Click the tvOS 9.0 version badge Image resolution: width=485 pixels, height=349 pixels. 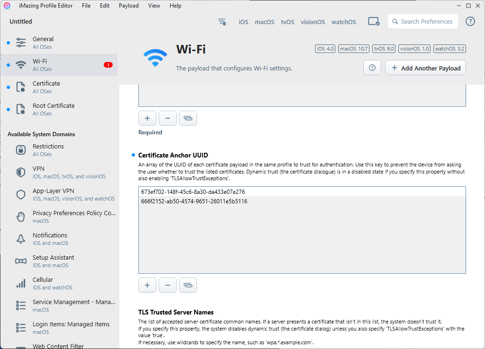click(x=384, y=49)
